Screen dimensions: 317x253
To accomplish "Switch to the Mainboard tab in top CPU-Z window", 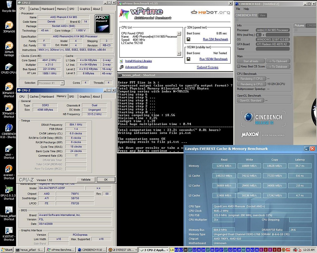I will [48, 9].
